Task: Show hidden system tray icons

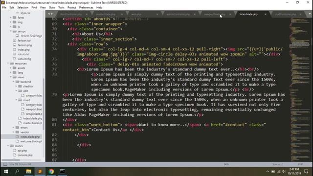Action: click(x=268, y=172)
